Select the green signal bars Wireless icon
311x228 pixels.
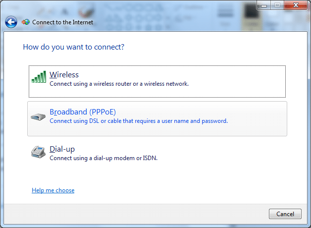coord(39,77)
